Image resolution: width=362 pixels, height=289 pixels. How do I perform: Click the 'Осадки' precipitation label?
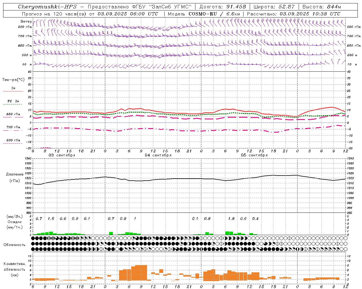(x=15, y=222)
